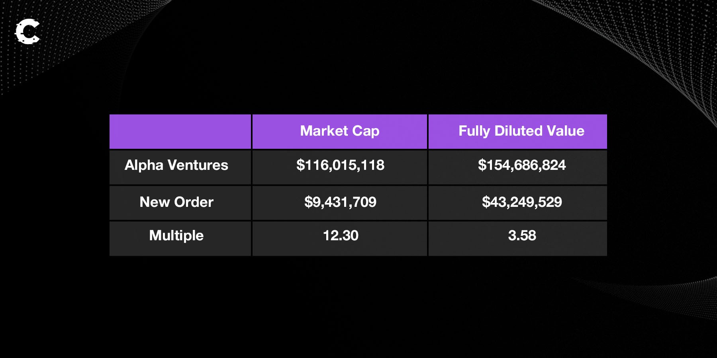Select the 3.58 multiple cell
Viewport: 717px width, 358px height.
point(522,235)
